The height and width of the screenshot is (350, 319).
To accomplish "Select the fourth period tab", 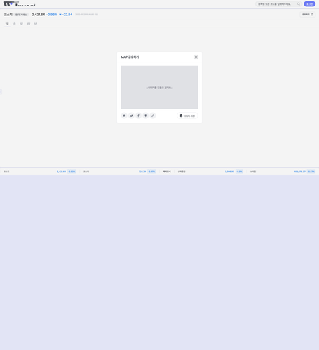I will click(28, 24).
